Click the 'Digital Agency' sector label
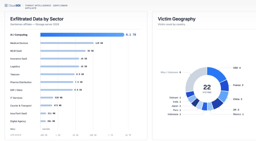The height and width of the screenshot is (141, 256). (18, 121)
